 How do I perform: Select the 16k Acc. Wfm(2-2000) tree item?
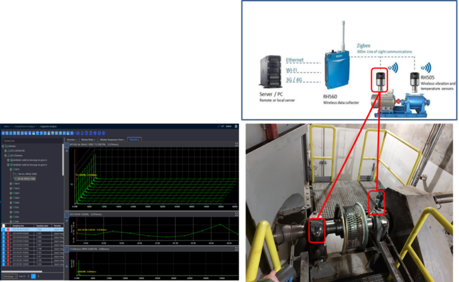27,174
